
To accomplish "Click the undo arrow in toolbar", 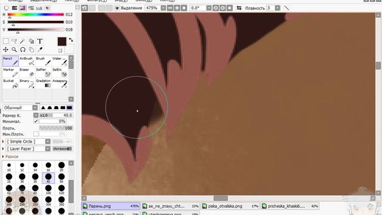I will pyautogui.click(x=84, y=8).
